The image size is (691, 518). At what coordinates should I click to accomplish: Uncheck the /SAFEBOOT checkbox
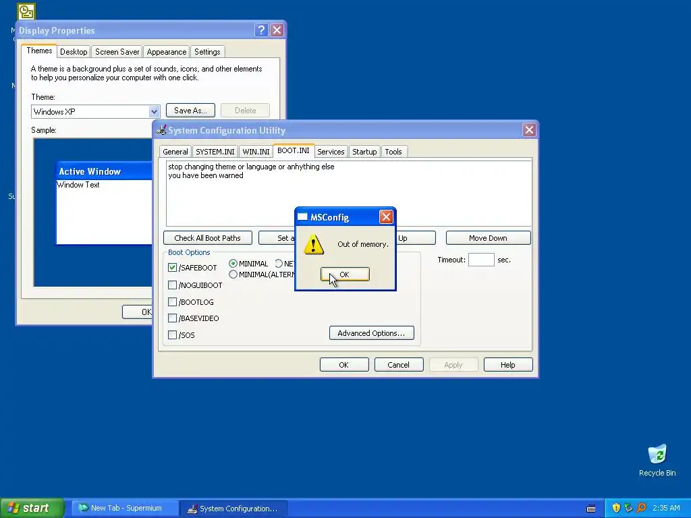coord(172,267)
